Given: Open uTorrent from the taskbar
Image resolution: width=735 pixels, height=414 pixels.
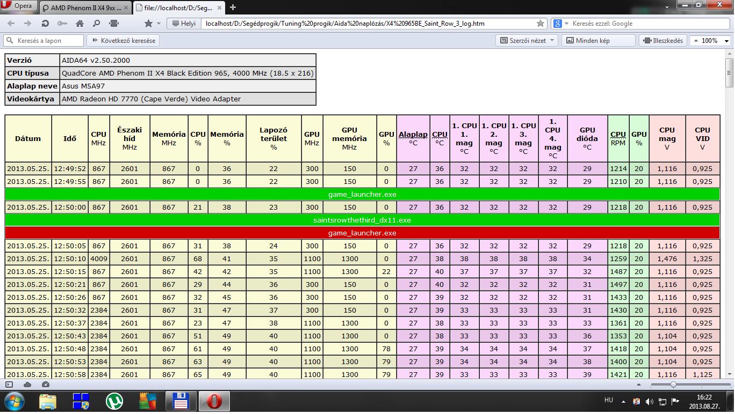Looking at the screenshot, I should [x=114, y=401].
